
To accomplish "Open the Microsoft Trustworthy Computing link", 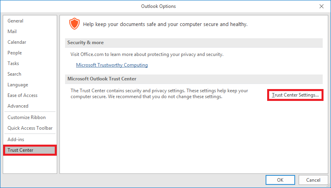I will (112, 65).
